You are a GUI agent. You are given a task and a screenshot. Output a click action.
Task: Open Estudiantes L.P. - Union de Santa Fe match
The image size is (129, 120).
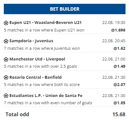(46, 96)
